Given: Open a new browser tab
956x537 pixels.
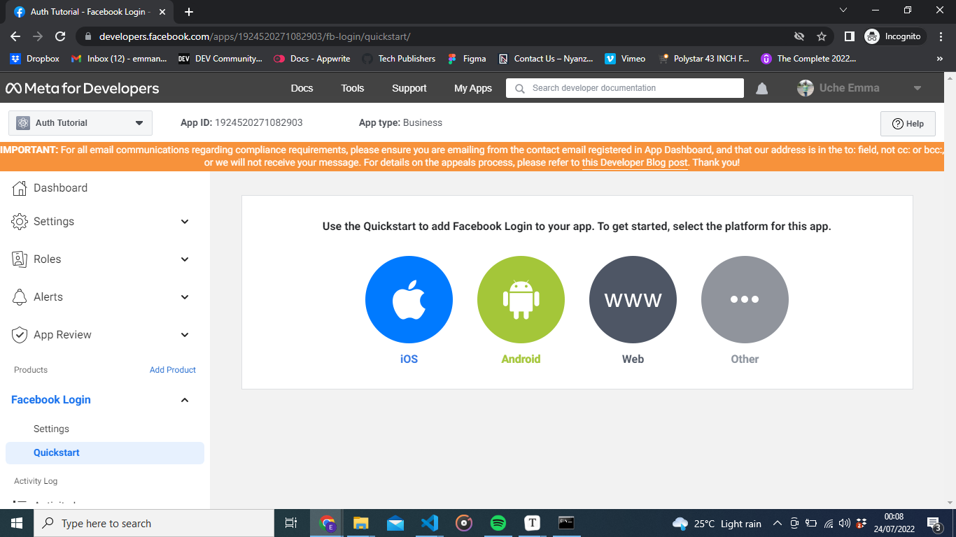Looking at the screenshot, I should (188, 12).
